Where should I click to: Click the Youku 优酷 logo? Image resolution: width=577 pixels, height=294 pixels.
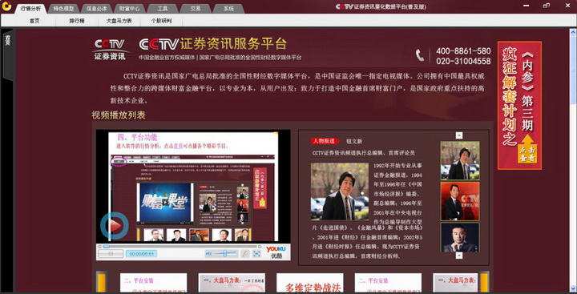[276, 252]
